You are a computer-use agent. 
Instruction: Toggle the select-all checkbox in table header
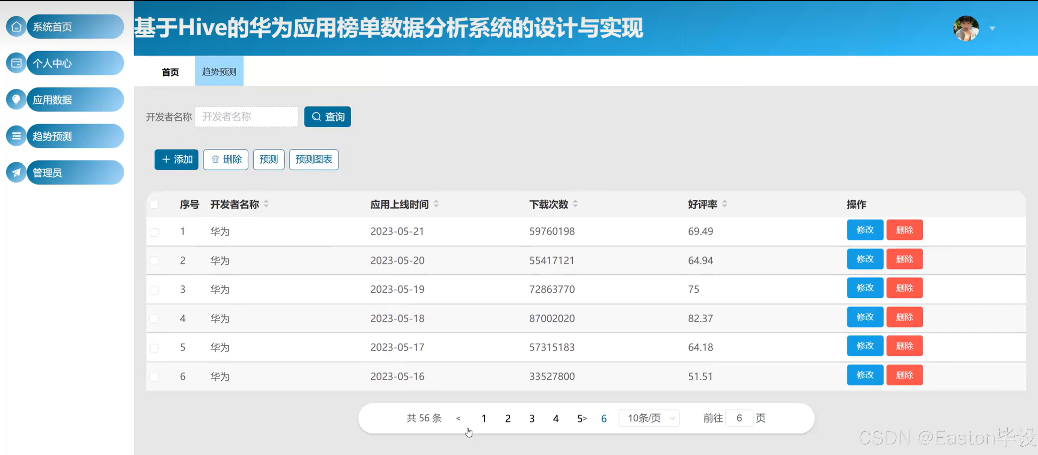154,204
